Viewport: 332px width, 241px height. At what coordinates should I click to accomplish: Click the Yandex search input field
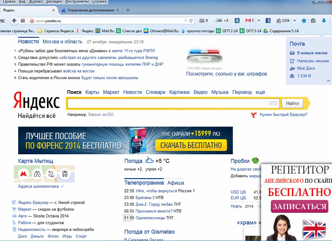[x=168, y=103]
